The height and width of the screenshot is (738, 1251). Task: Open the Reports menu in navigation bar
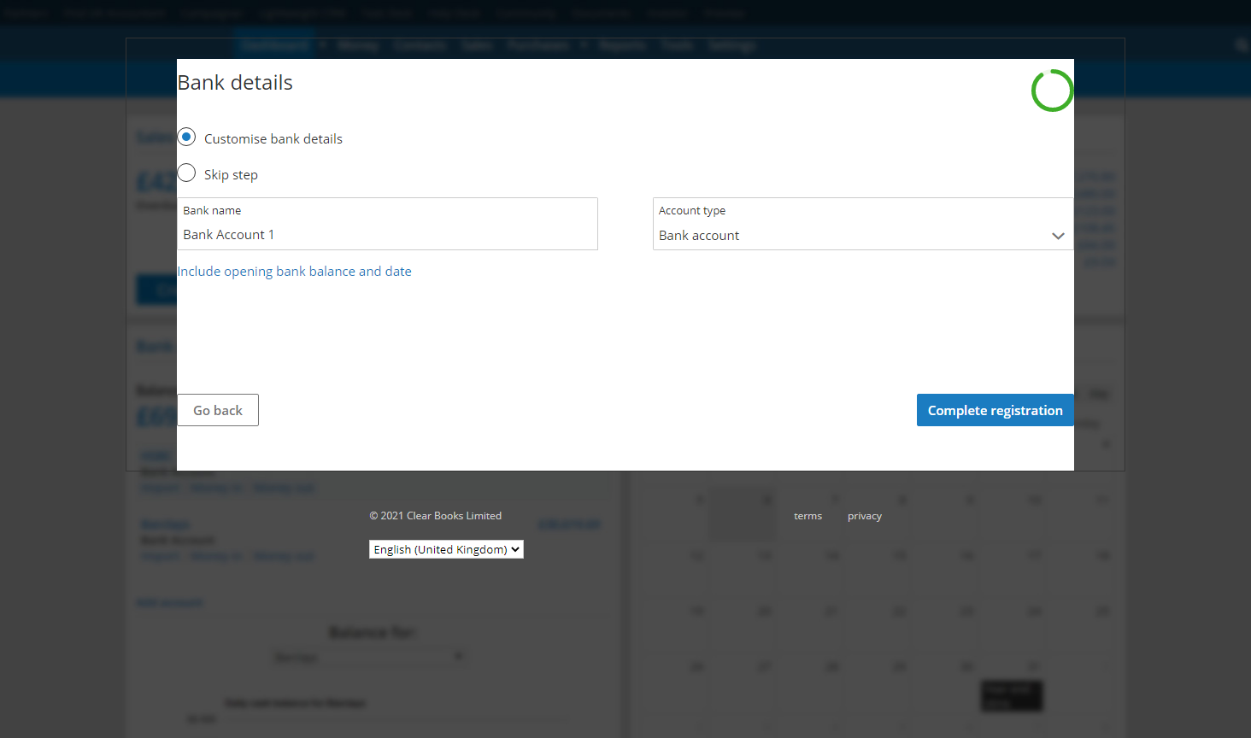[622, 45]
